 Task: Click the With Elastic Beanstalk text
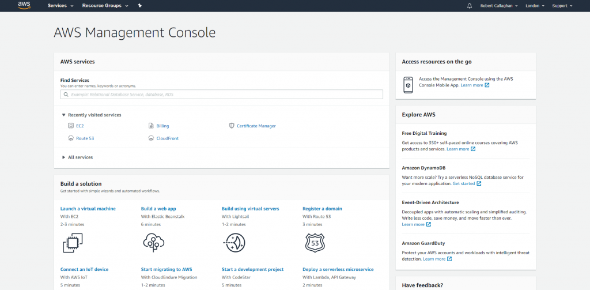(163, 217)
